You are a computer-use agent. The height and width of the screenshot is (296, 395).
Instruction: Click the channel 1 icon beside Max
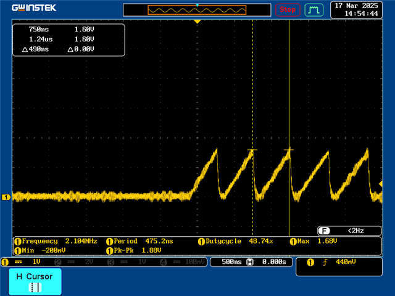pyautogui.click(x=293, y=242)
